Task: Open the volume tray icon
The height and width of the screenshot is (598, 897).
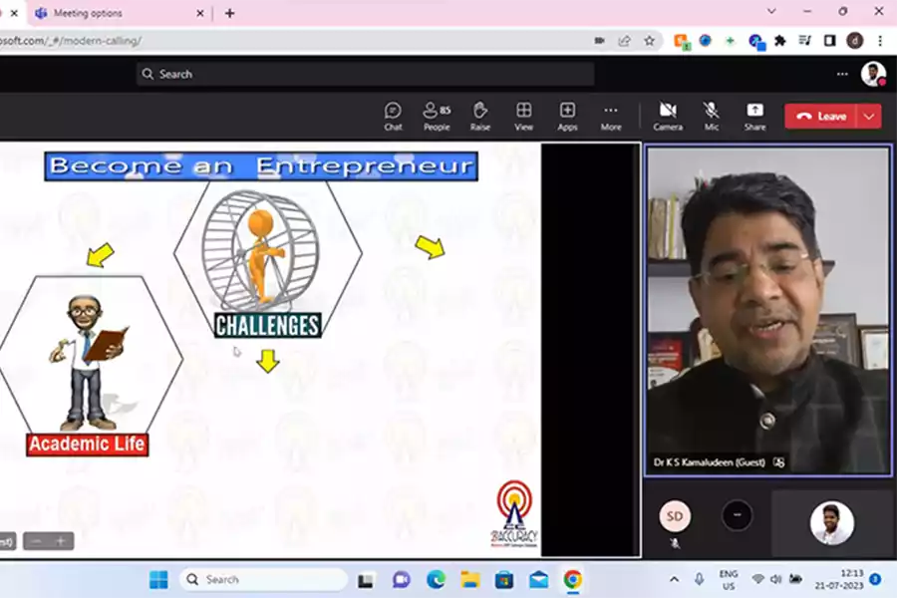Action: (776, 579)
